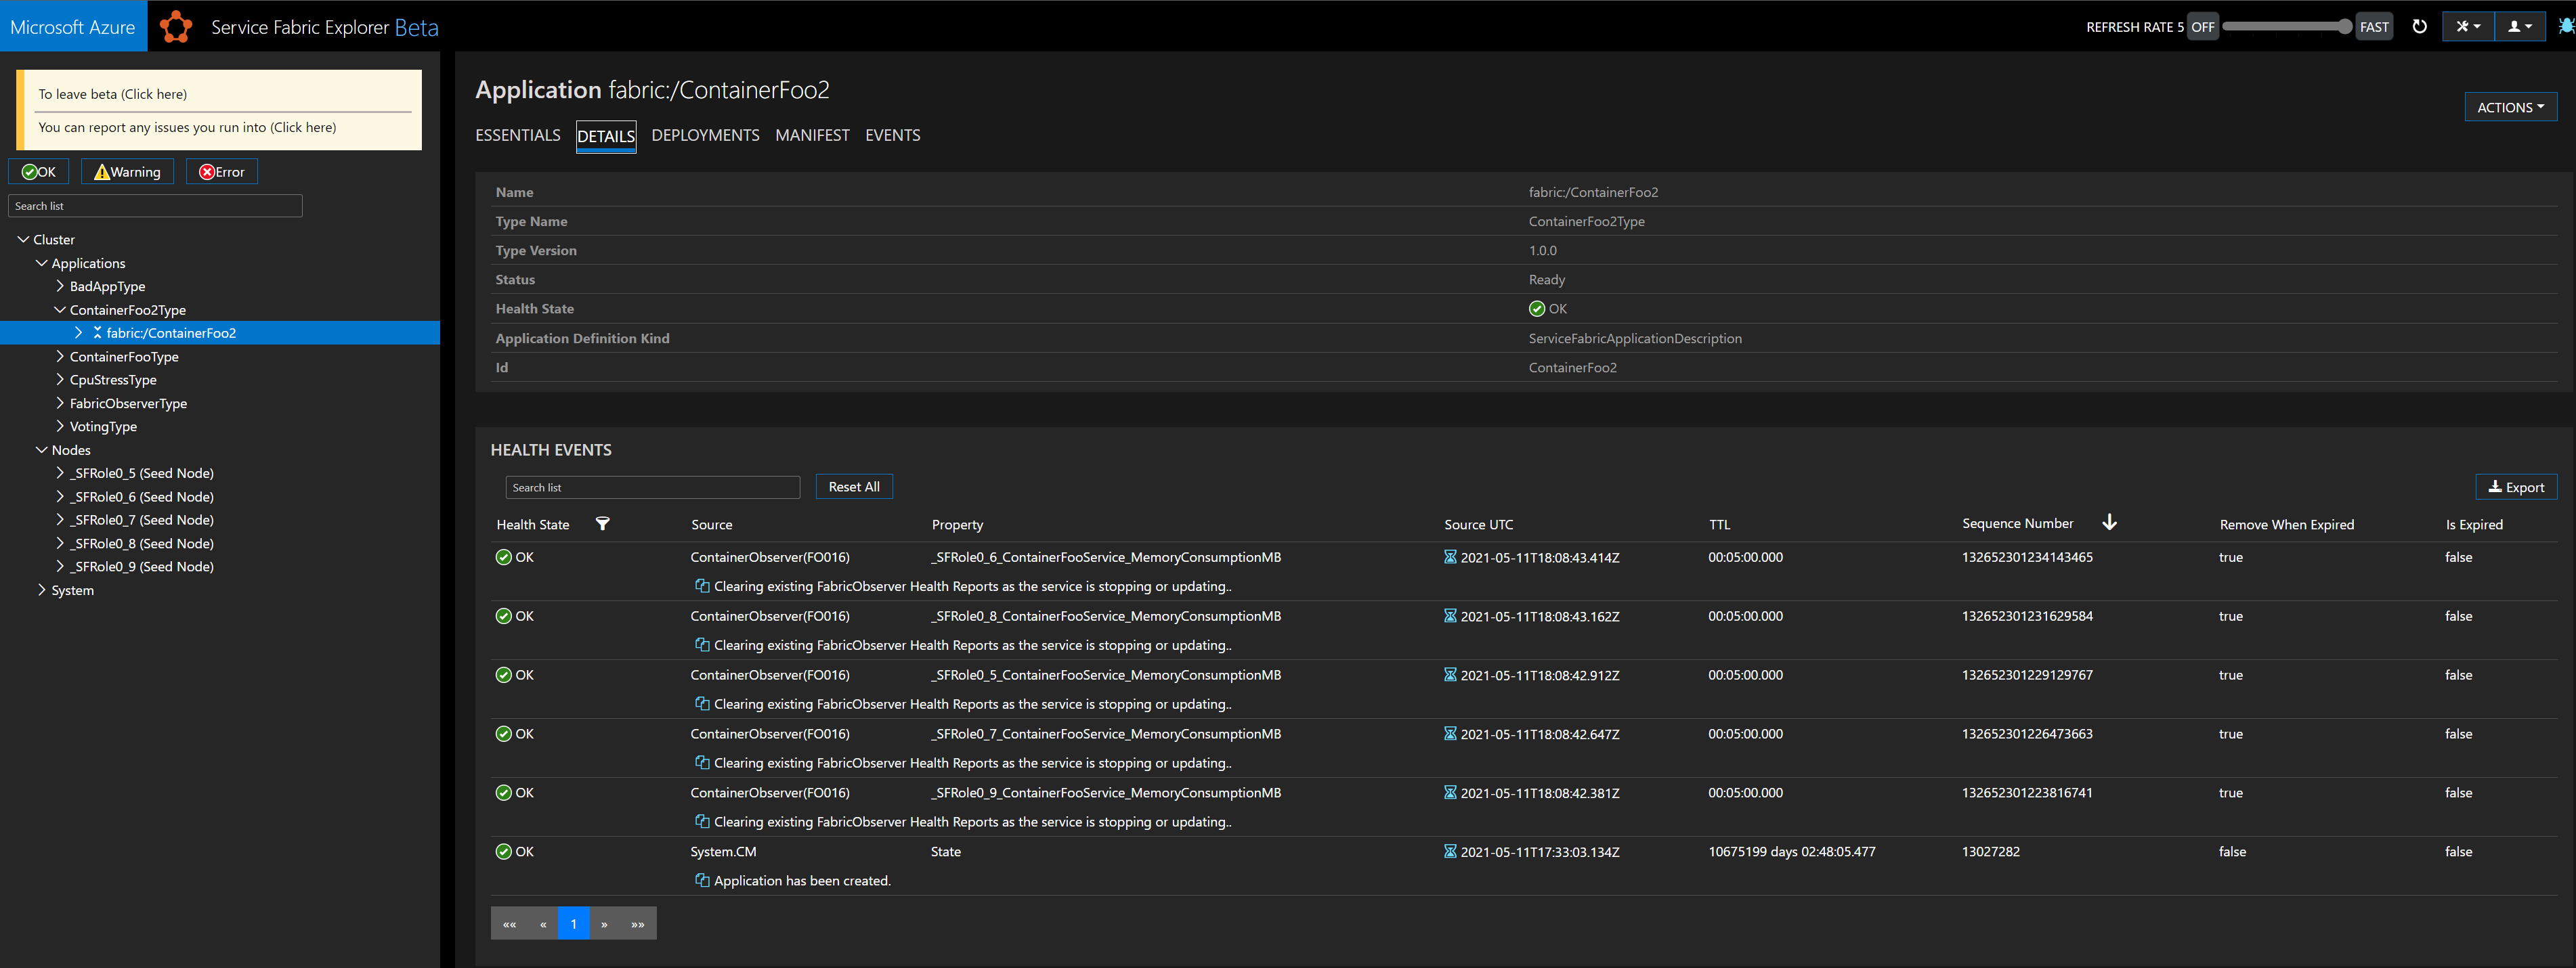Image resolution: width=2576 pixels, height=968 pixels.
Task: Click the health events search field
Action: pyautogui.click(x=652, y=488)
